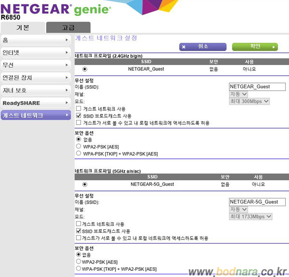This screenshot has width=289, height=277.
Task: Open the 최대 300Mbps mode dropdown
Action: click(249, 101)
